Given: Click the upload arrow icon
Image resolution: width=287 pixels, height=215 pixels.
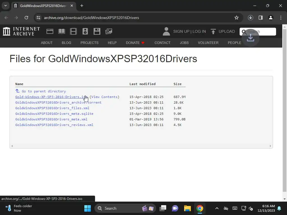Looking at the screenshot, I should 213,31.
